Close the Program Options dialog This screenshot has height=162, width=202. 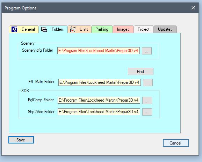[193, 8]
